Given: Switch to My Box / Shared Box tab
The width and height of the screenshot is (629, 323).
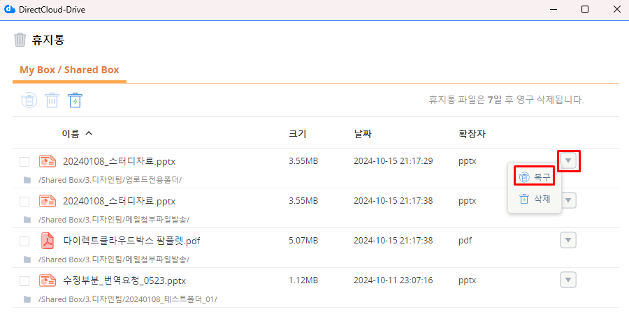Looking at the screenshot, I should coord(69,70).
